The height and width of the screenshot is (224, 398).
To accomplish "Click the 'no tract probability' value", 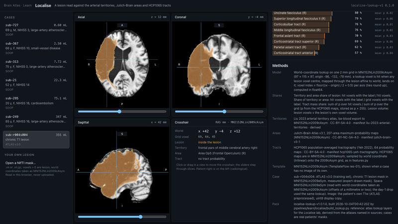I will pos(211,159).
